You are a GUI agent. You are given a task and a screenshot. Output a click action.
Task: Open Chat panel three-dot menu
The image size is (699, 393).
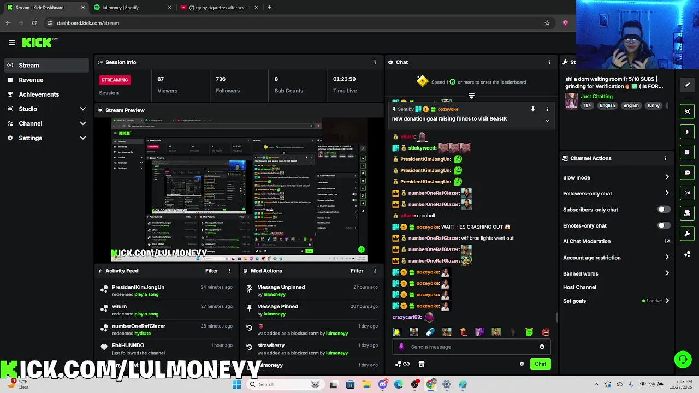549,62
